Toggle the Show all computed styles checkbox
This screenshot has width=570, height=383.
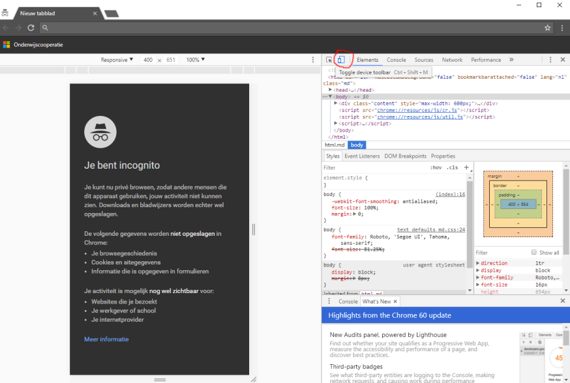(x=533, y=252)
